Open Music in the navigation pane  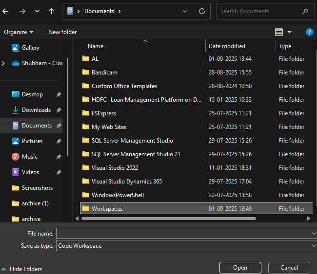click(x=29, y=157)
